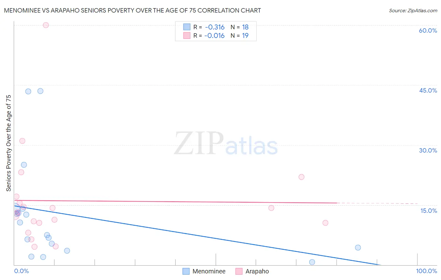Click the pink point near 22% on right side

pos(301,177)
